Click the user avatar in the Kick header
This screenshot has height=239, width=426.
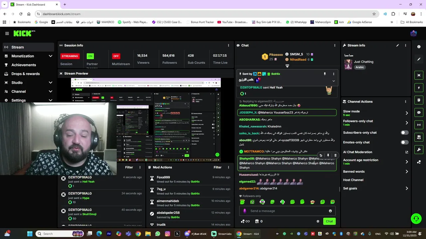click(x=414, y=34)
